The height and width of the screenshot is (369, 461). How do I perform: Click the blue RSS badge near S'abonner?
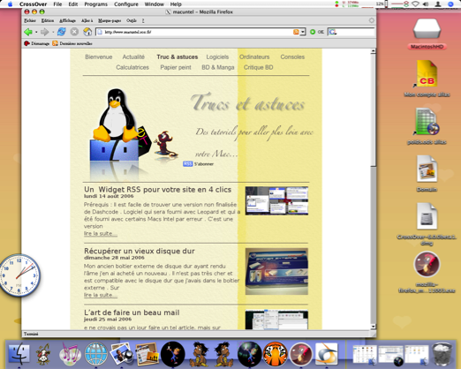[x=187, y=164]
